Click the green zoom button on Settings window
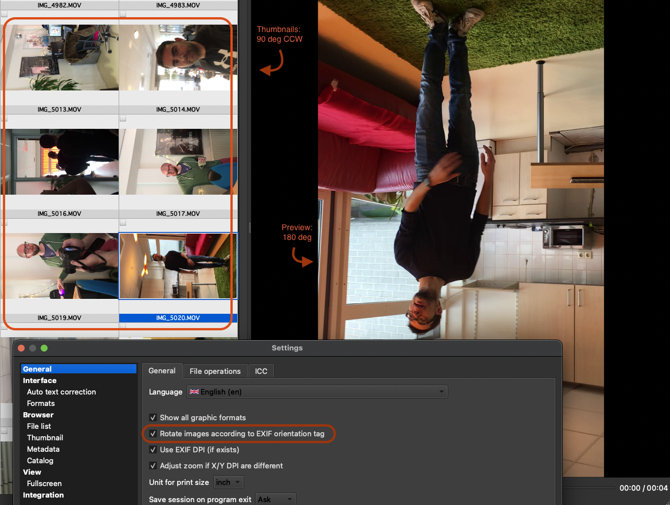 click(44, 348)
